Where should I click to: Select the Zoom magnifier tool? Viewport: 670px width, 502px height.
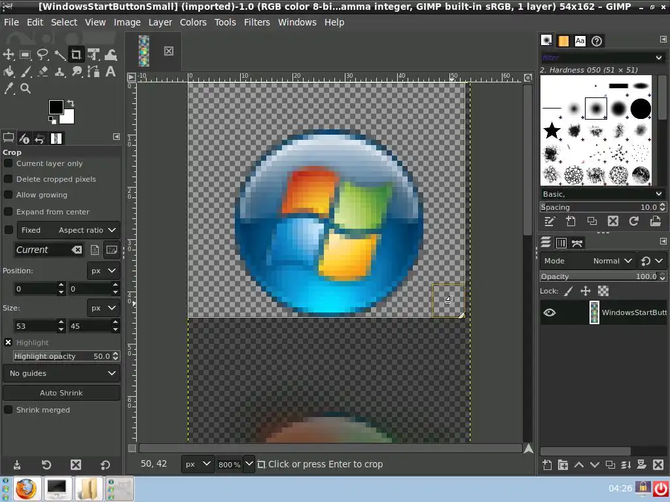tap(26, 88)
